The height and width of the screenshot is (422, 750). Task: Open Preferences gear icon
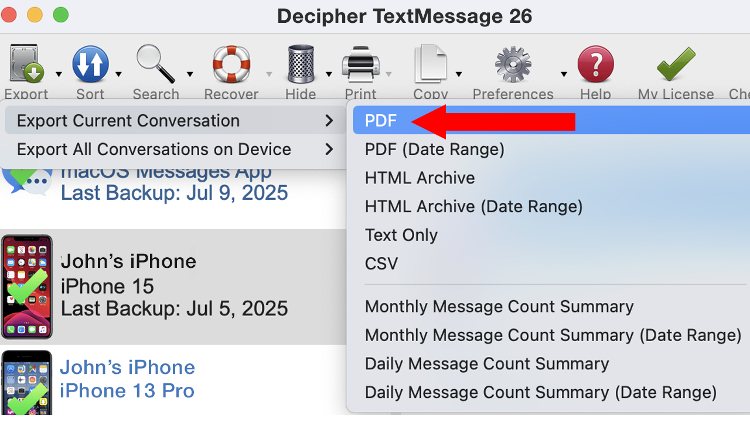513,64
